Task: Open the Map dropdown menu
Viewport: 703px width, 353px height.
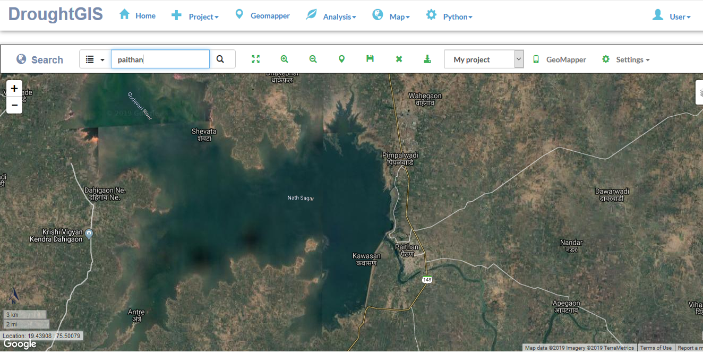Action: coord(391,16)
